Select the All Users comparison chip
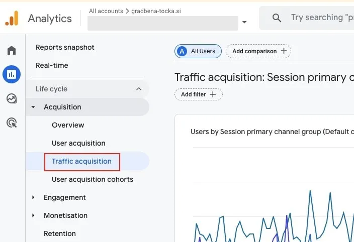 click(198, 51)
